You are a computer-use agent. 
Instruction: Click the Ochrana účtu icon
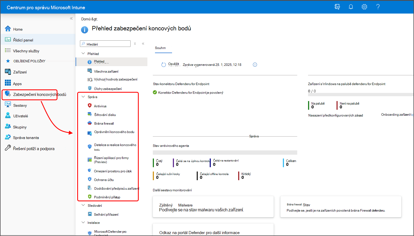point(90,179)
